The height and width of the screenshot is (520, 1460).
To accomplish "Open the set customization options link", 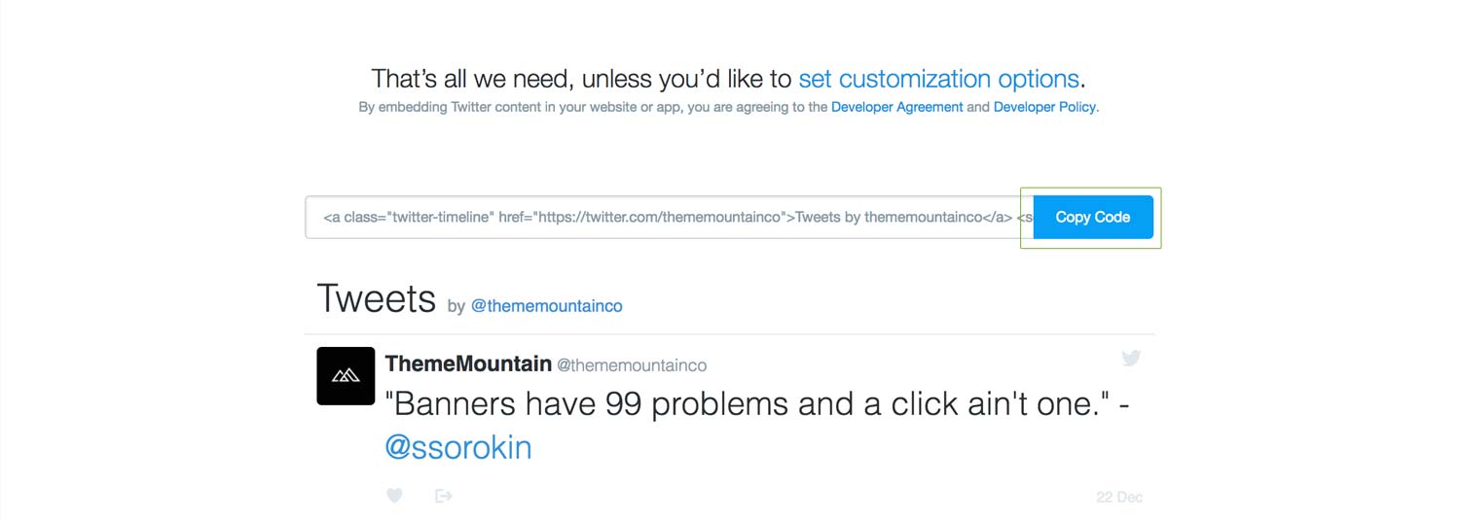I will [938, 79].
